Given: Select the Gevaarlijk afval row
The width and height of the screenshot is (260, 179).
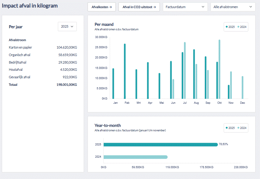Looking at the screenshot, I should click(19, 77).
